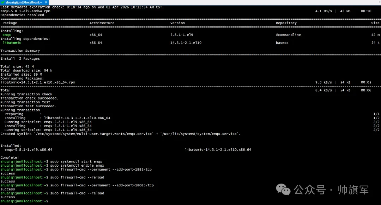Close the shuaiqijun@localhost session tab

[46, 2]
